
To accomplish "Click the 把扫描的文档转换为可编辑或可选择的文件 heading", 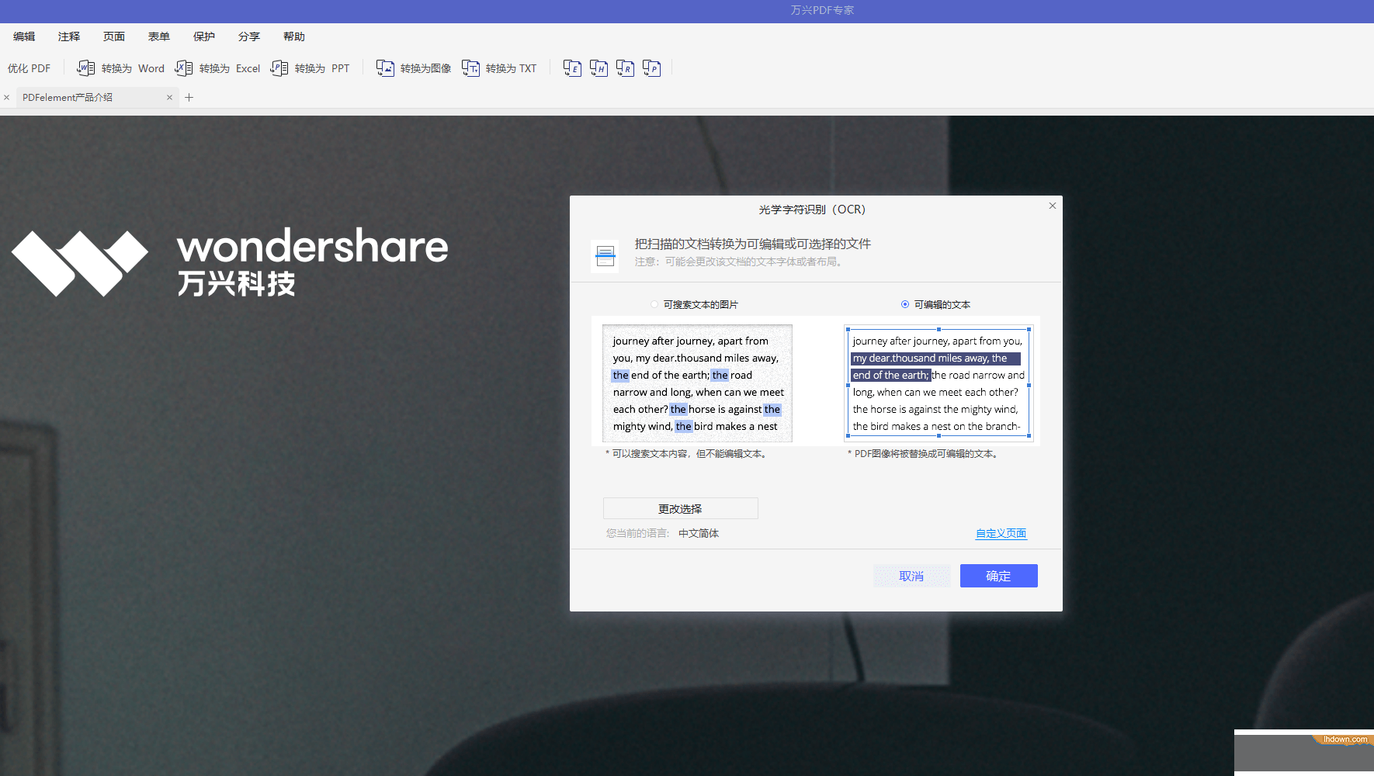I will 753,244.
